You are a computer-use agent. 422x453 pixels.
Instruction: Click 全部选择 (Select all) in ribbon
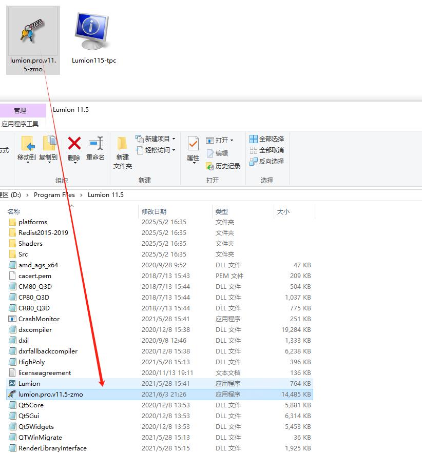pyautogui.click(x=266, y=139)
